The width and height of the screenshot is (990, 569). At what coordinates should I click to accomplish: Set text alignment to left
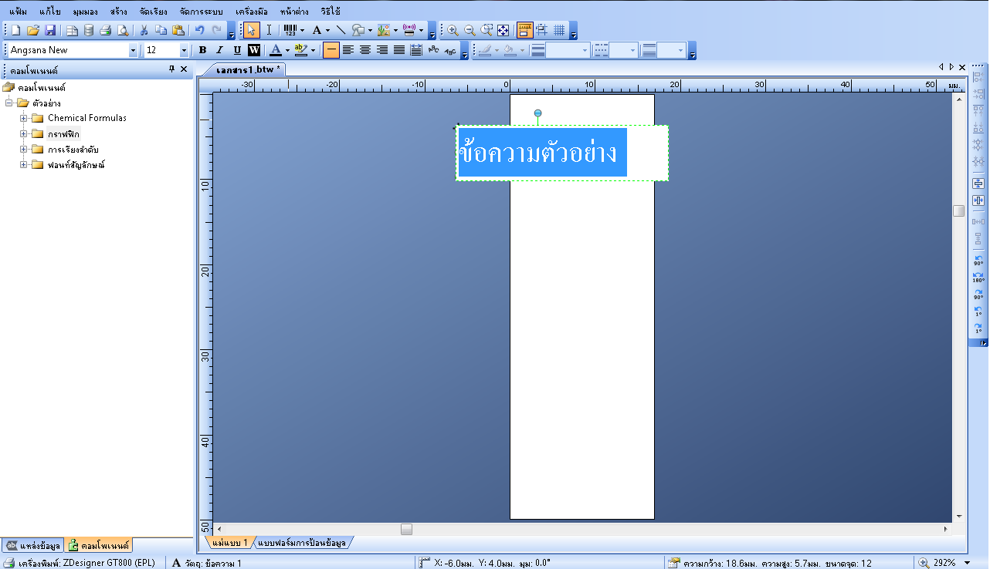coord(348,50)
